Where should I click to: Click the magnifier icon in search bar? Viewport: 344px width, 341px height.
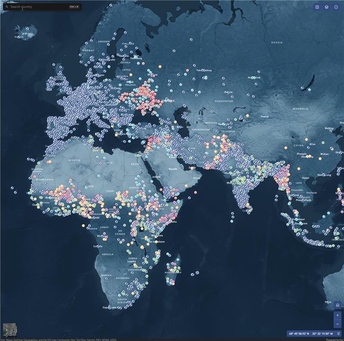[x=7, y=7]
